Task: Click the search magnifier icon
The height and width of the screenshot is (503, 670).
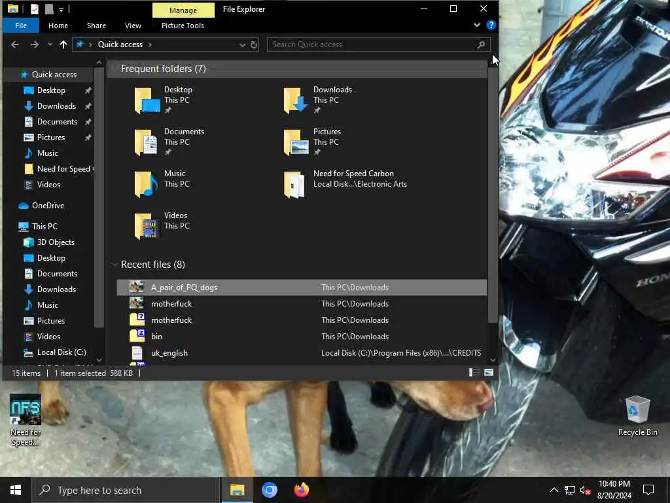Action: pos(481,45)
